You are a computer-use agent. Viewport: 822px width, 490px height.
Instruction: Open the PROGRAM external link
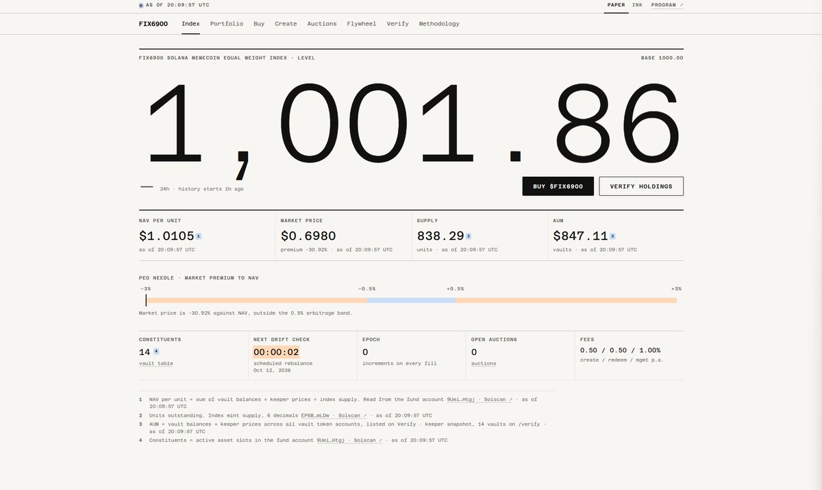click(667, 5)
